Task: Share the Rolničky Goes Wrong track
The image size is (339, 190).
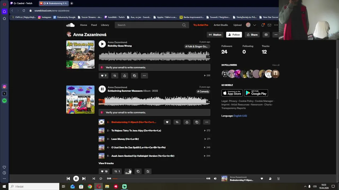Action: click(124, 76)
